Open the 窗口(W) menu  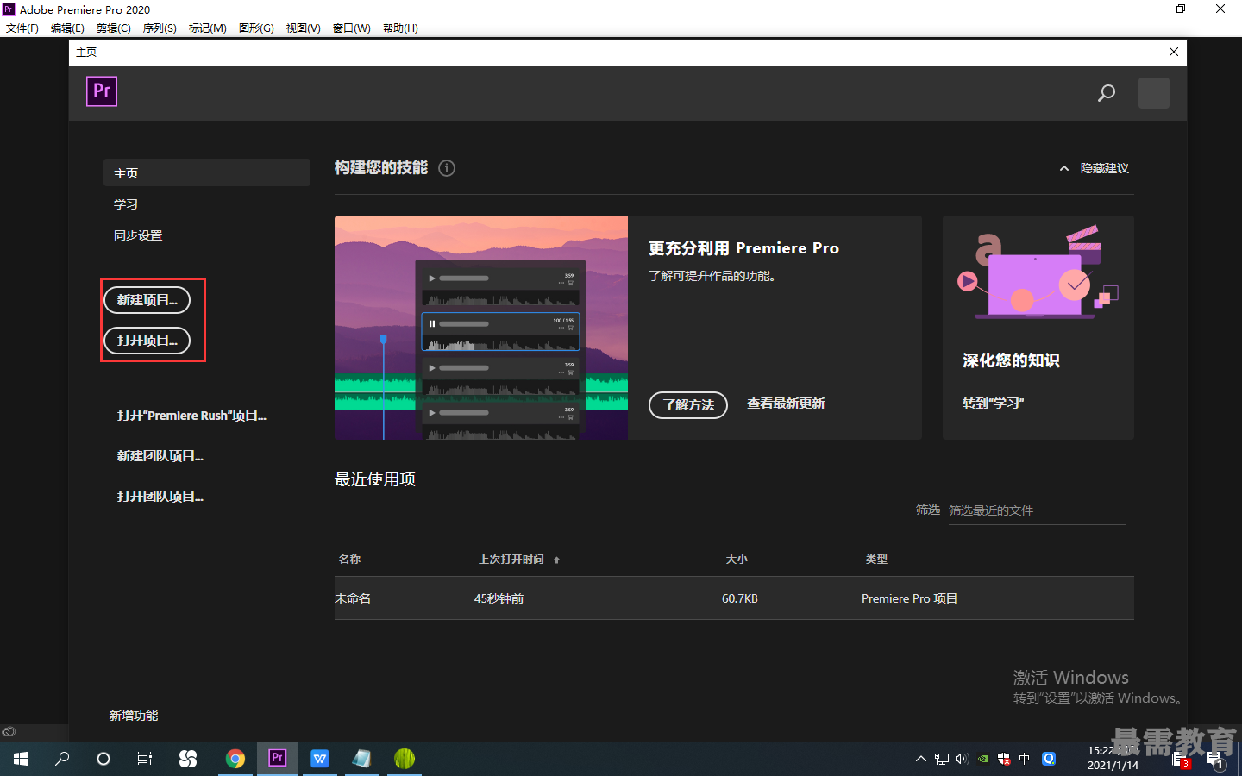352,28
